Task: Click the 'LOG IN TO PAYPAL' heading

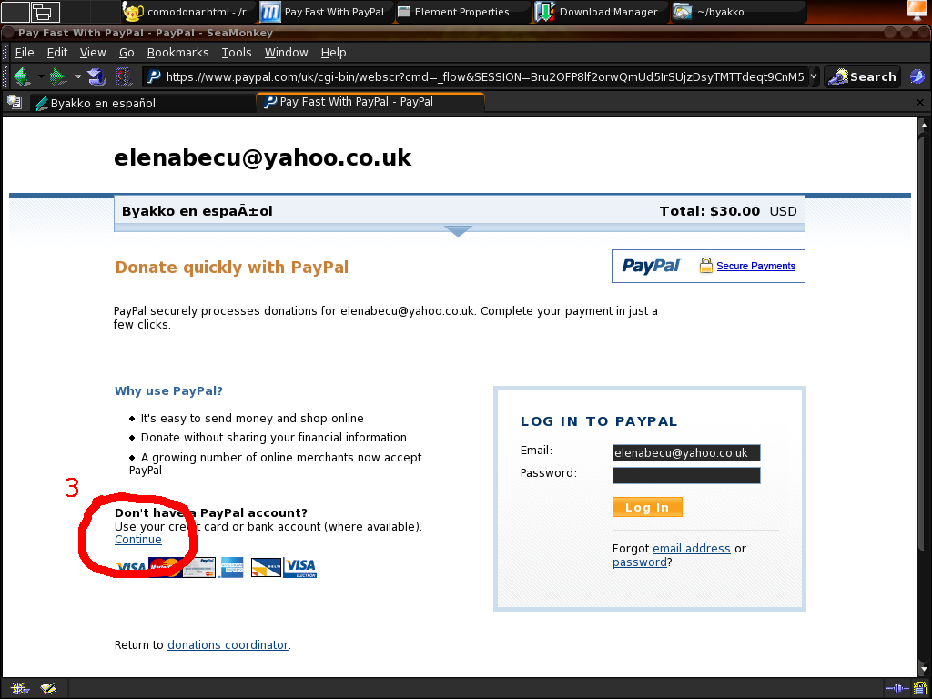Action: click(599, 421)
